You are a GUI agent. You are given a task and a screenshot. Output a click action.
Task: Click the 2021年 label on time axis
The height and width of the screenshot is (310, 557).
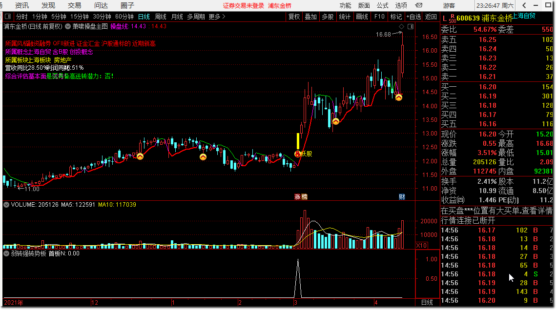pyautogui.click(x=14, y=303)
